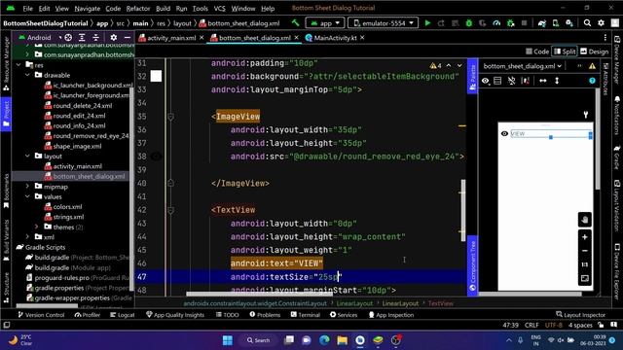Viewport: 623px width, 350px height.
Task: Open the emulator-5554 device dropdown
Action: 383,23
